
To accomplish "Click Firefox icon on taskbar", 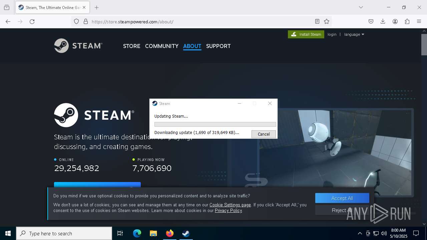I will point(169,233).
